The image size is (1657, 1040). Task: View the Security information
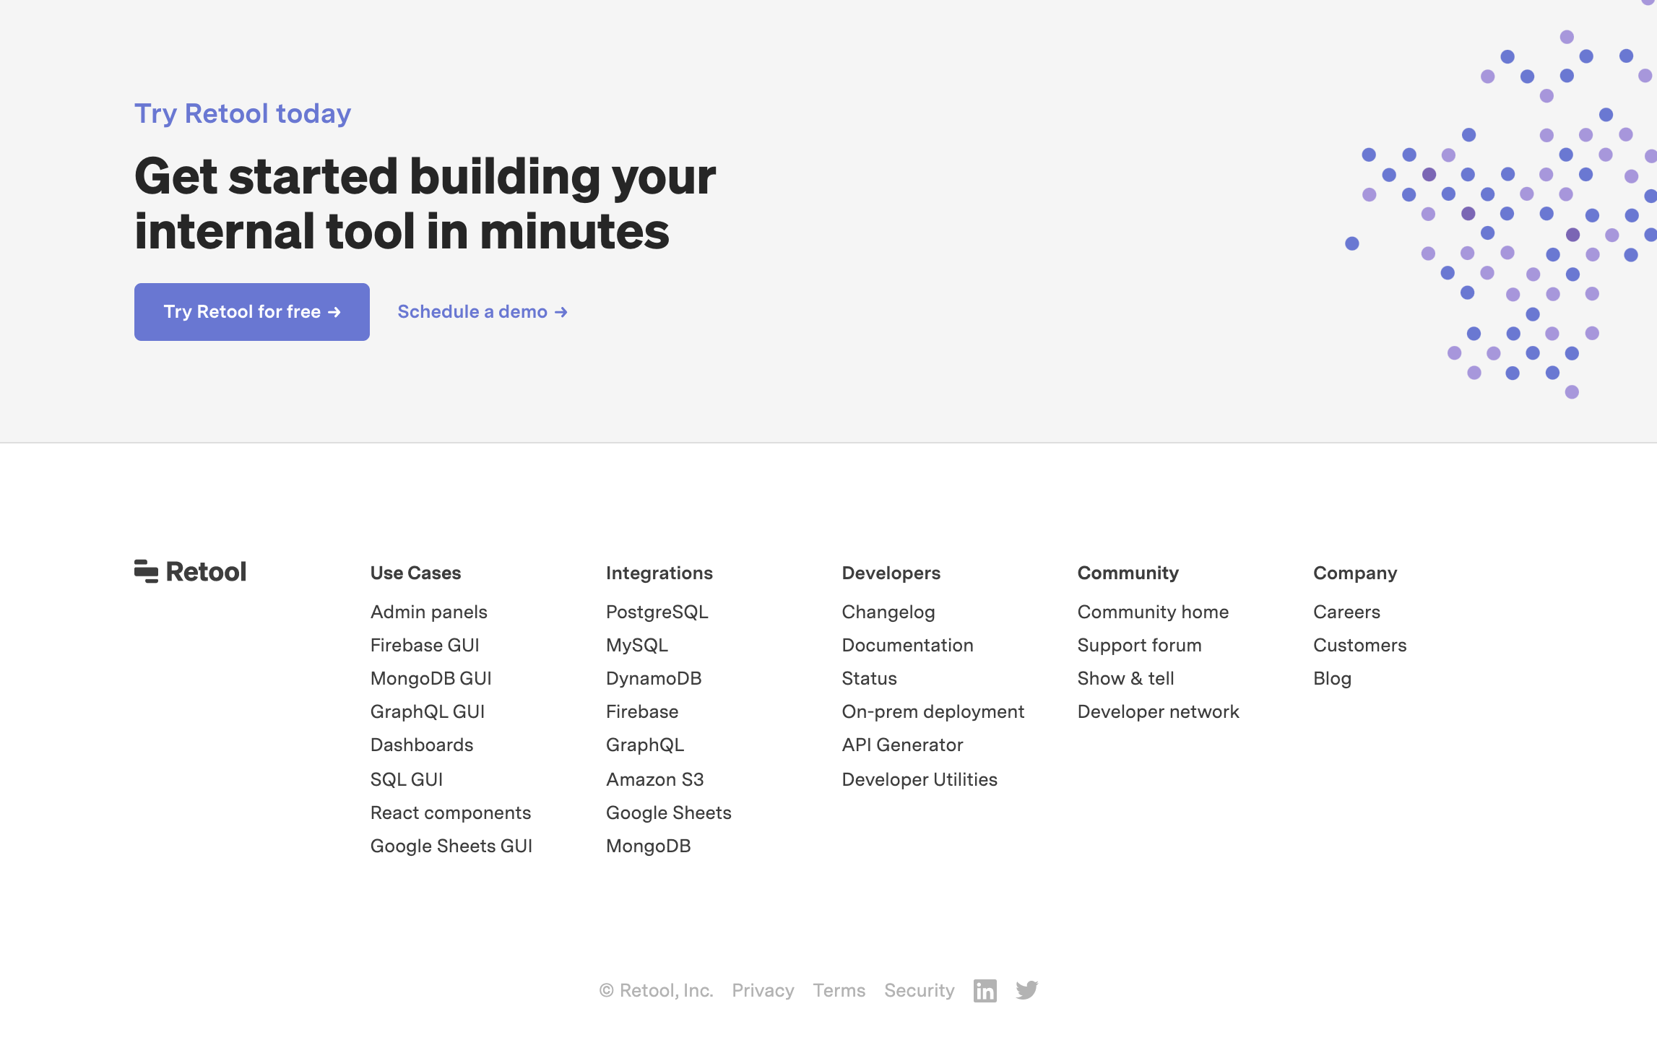919,990
